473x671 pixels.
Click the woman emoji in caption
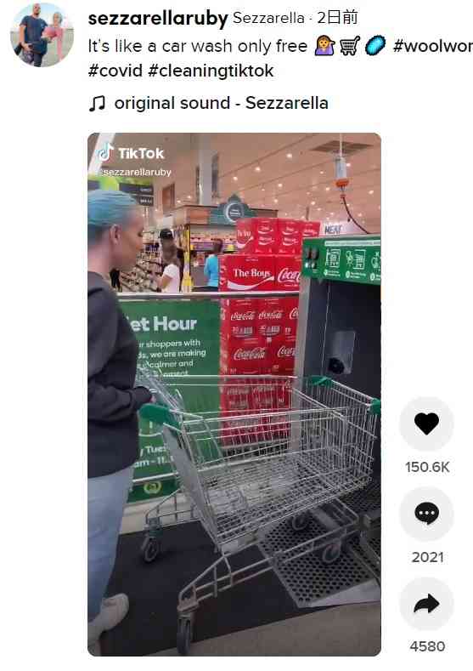[x=324, y=45]
